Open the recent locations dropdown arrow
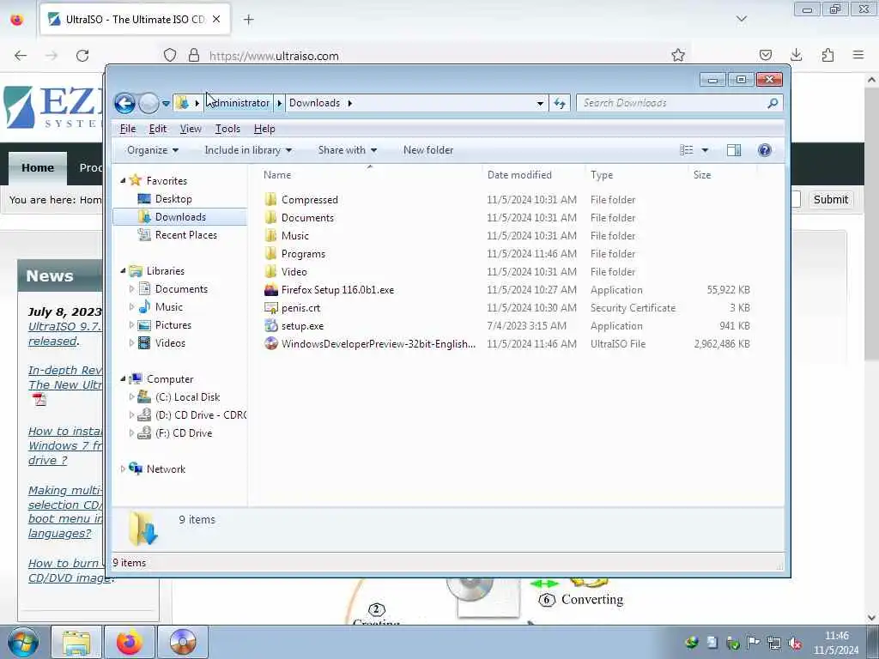This screenshot has height=659, width=879. click(x=166, y=104)
